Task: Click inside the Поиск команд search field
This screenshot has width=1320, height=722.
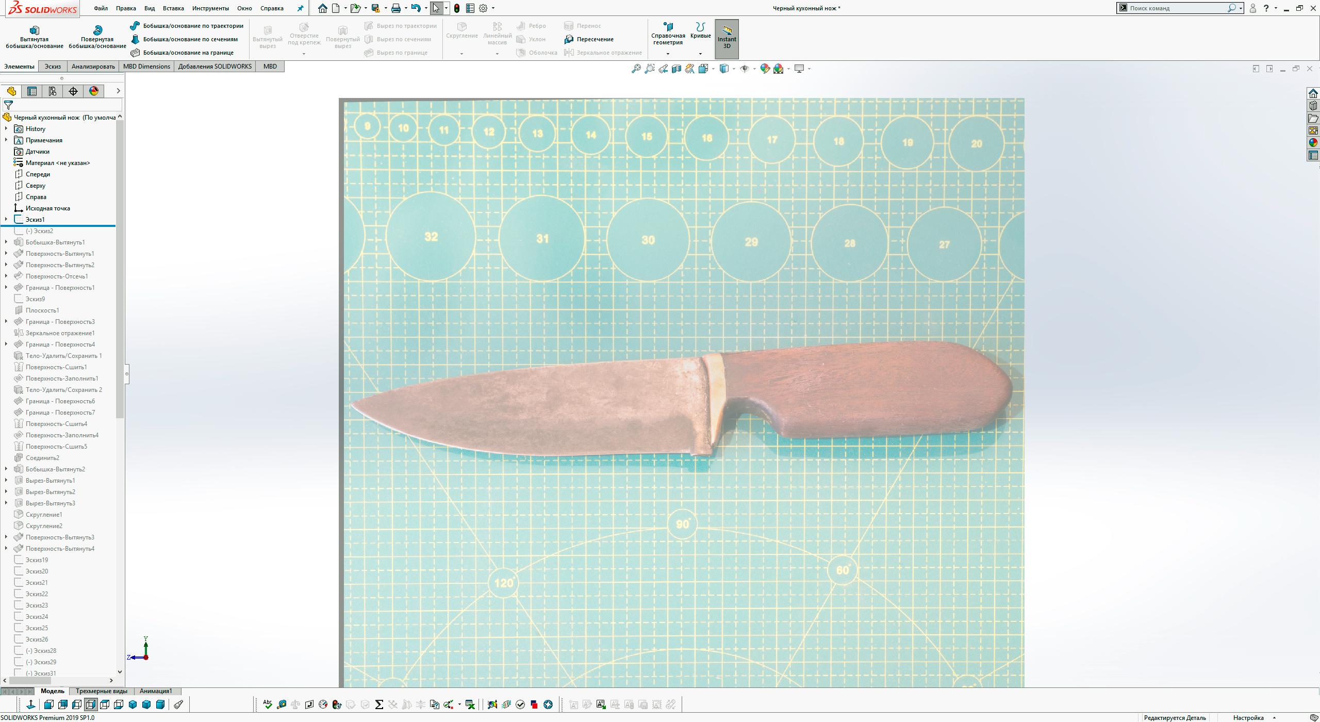Action: coord(1176,7)
